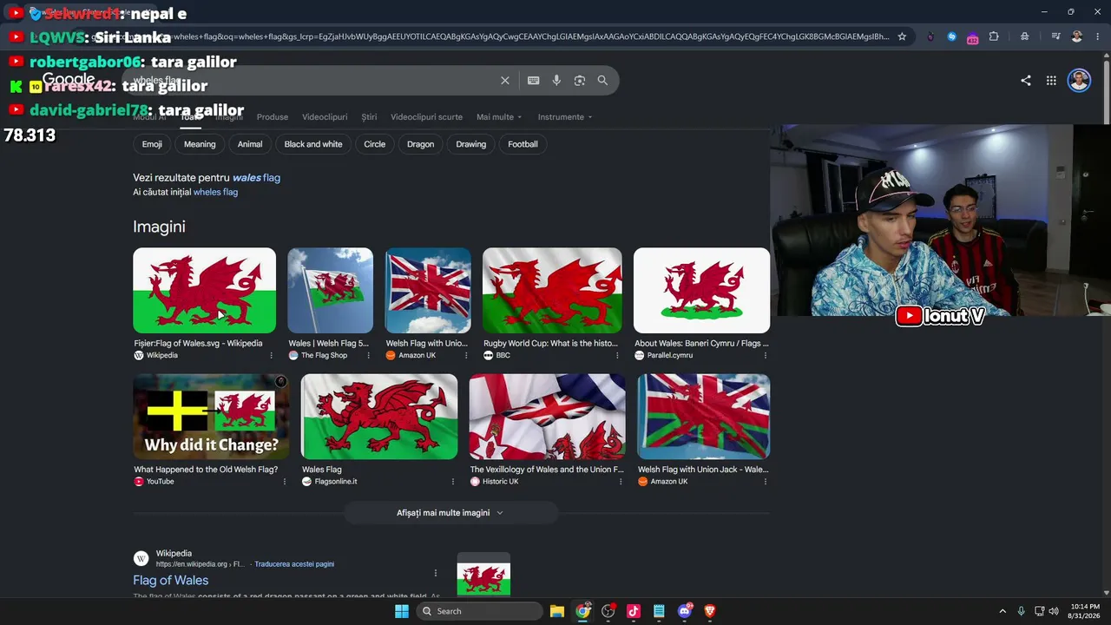The width and height of the screenshot is (1111, 625).
Task: Clear the Google search box text
Action: 505,81
